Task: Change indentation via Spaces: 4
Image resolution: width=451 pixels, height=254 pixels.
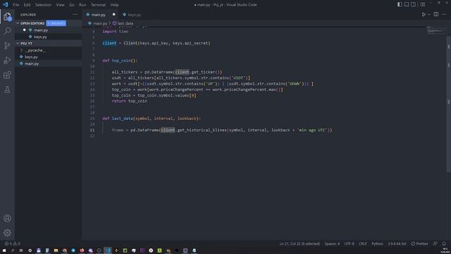Action: (332, 243)
